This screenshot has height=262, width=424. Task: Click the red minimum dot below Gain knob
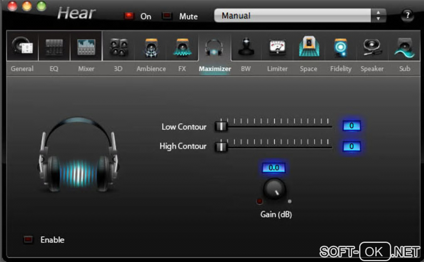pyautogui.click(x=259, y=201)
